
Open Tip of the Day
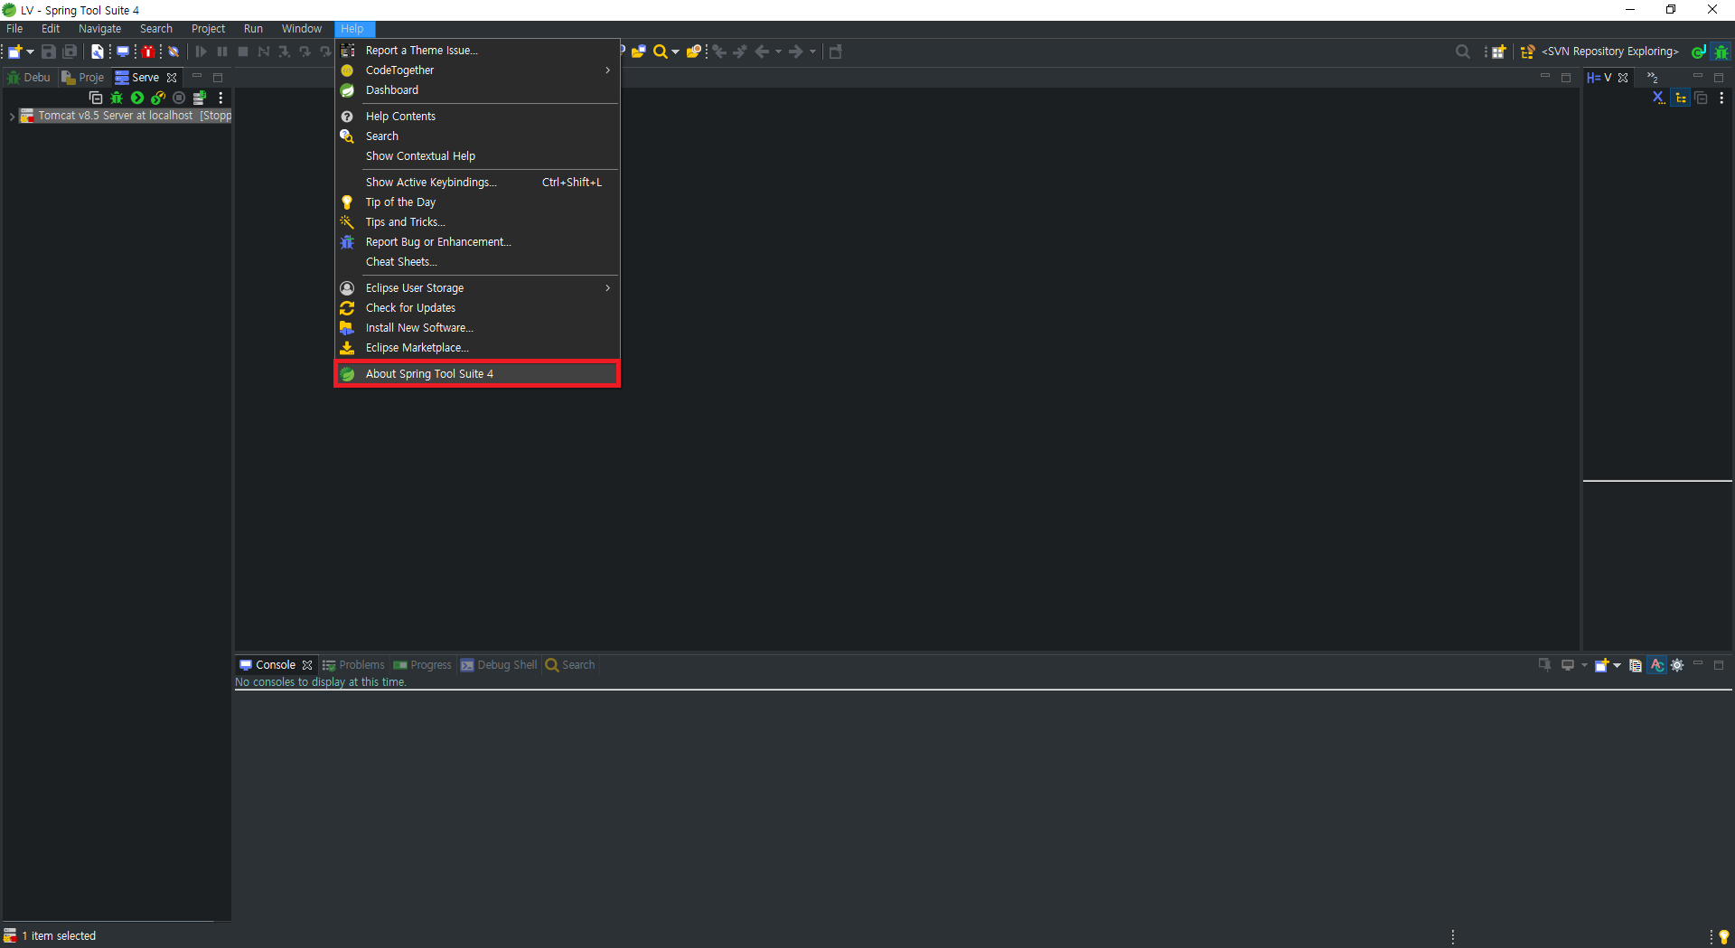(477, 202)
